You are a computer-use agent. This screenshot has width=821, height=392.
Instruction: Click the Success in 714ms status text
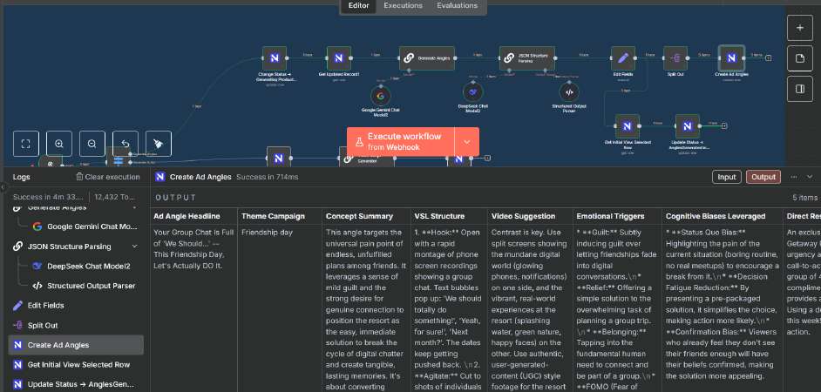[x=267, y=177]
